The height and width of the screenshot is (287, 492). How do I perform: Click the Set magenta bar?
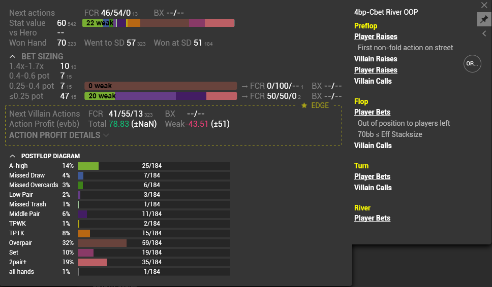[86, 253]
